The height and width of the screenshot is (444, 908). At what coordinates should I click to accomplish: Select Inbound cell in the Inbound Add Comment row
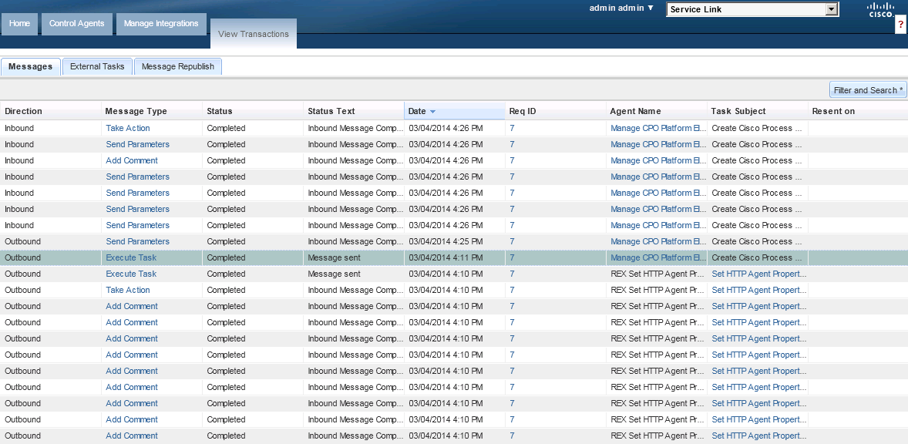click(x=19, y=160)
